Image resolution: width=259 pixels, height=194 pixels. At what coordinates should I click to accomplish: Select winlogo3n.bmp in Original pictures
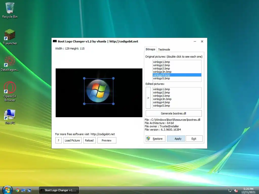click(177, 72)
